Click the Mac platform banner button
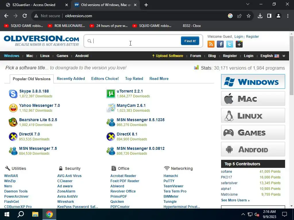294x220 pixels. (253, 99)
